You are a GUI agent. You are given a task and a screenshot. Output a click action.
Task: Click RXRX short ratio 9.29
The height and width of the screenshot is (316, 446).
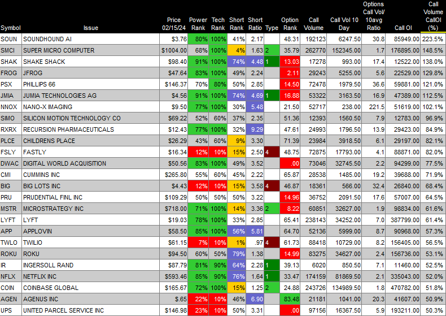[x=255, y=129]
